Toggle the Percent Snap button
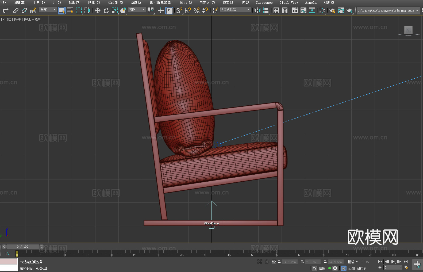This screenshot has height=272, width=423. coord(197,10)
